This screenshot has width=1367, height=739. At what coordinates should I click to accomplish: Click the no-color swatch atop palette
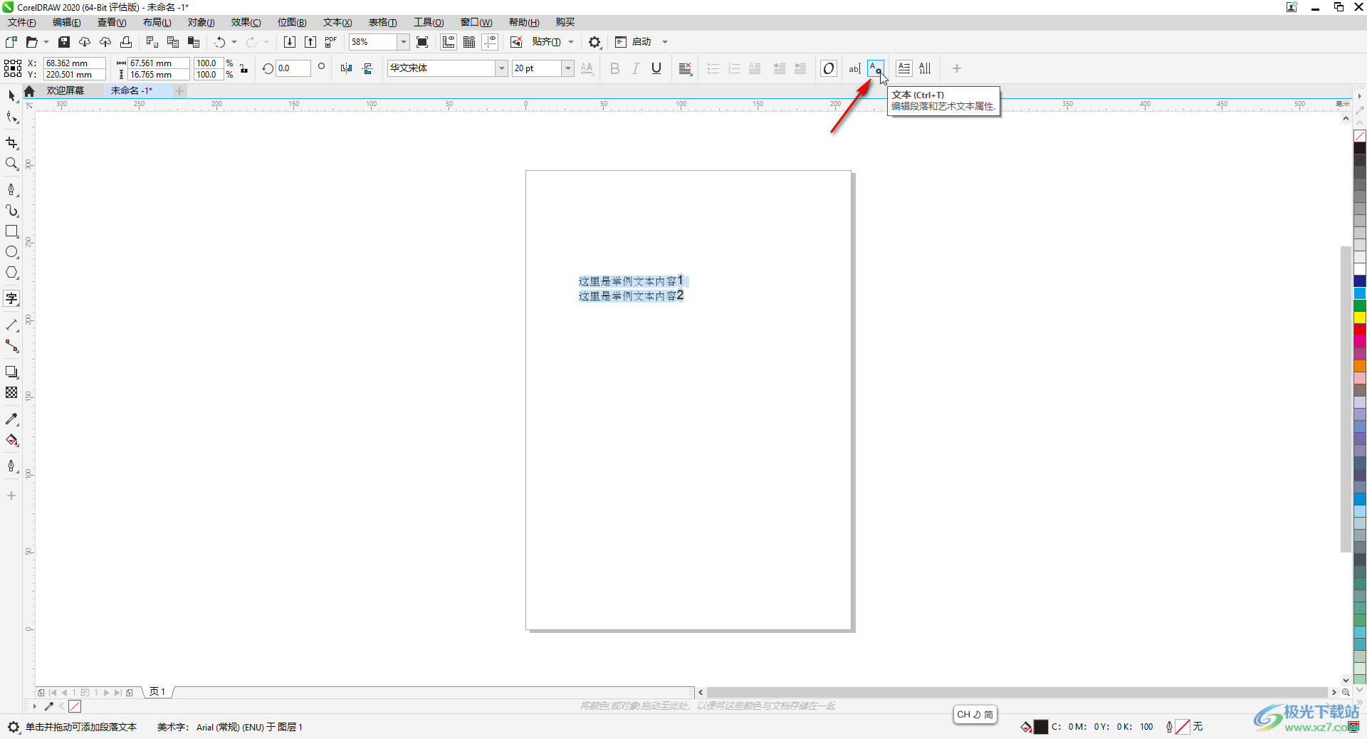(x=1360, y=135)
